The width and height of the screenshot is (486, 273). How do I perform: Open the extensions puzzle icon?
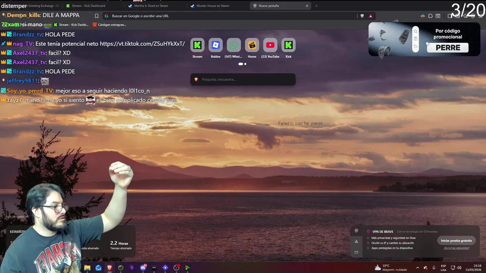pos(430,16)
